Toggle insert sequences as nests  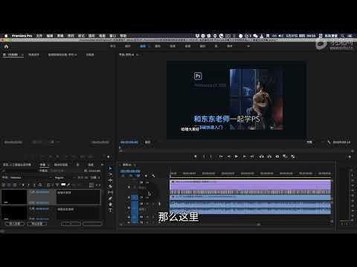(123, 176)
